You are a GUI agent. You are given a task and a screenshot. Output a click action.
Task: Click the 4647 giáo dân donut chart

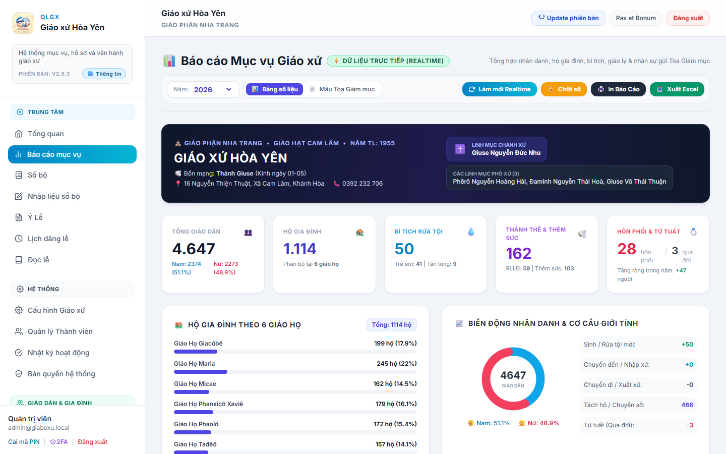513,379
